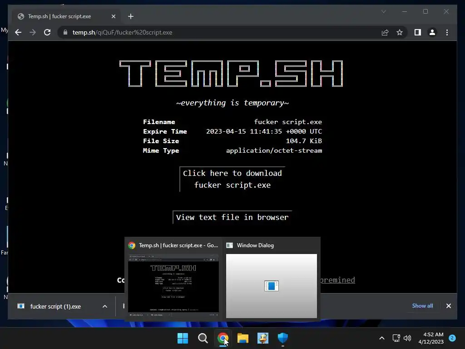Open volume tray icon
The image size is (465, 349).
(x=407, y=338)
